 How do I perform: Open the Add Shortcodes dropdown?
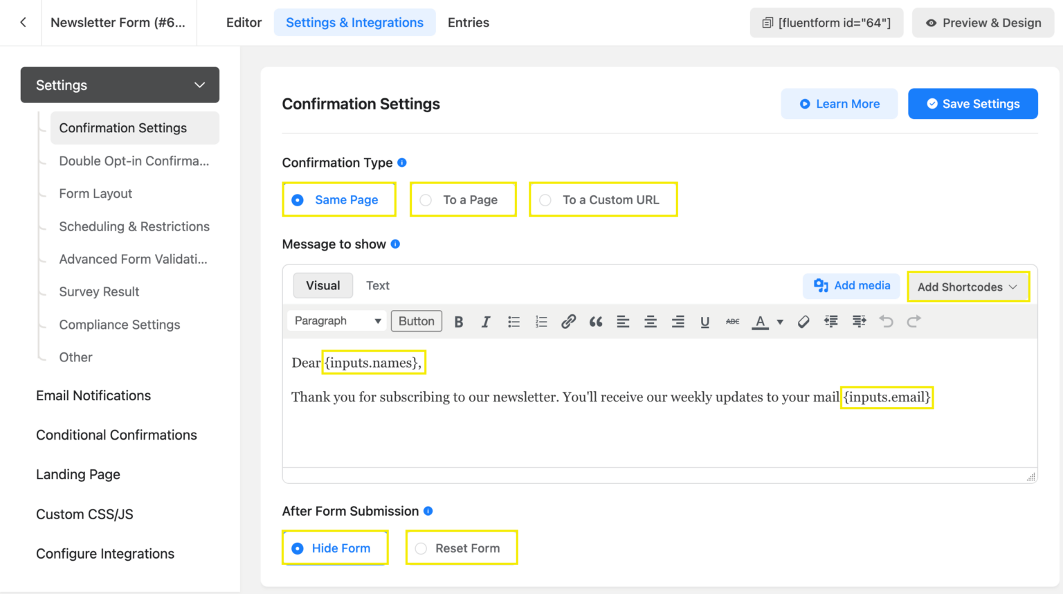967,286
